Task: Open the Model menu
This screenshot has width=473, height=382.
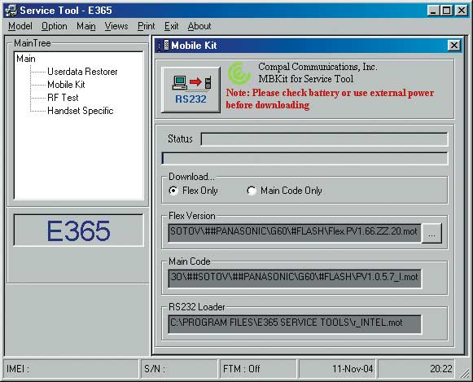Action: 20,26
